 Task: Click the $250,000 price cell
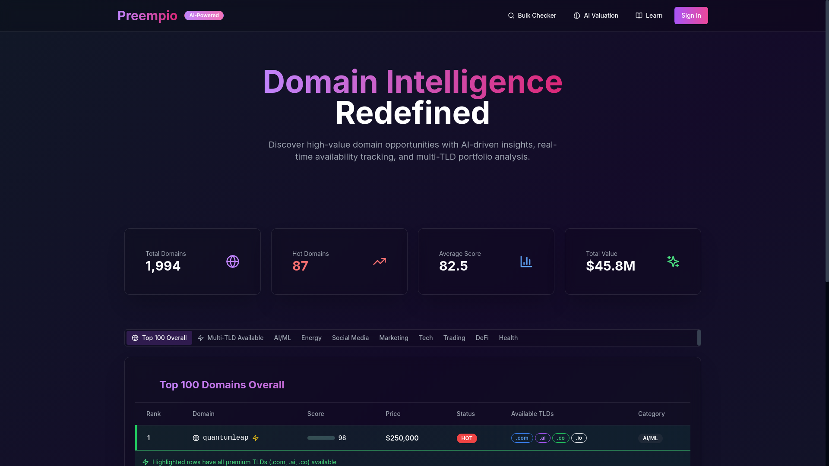402,438
